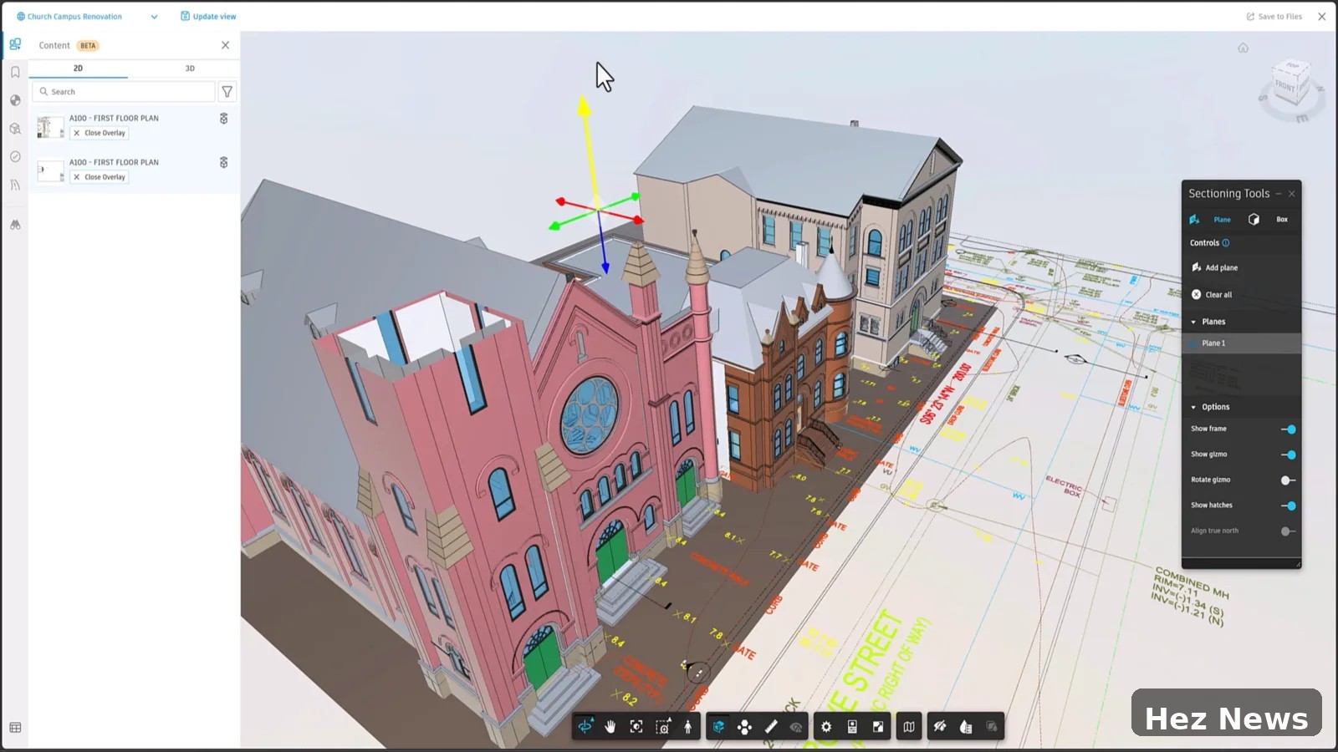Switch to the 2D tab
Screen dimensions: 1338x752
click(78, 69)
